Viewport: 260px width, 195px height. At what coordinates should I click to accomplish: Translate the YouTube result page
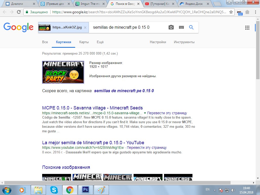(x=147, y=148)
